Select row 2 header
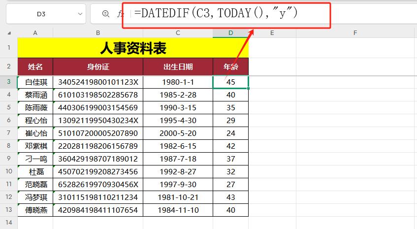 click(x=9, y=66)
